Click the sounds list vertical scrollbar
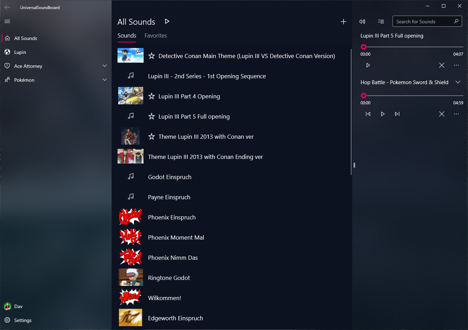 point(351,111)
